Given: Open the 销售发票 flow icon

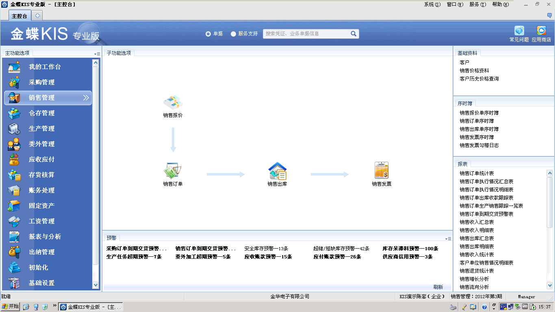Looking at the screenshot, I should (382, 171).
